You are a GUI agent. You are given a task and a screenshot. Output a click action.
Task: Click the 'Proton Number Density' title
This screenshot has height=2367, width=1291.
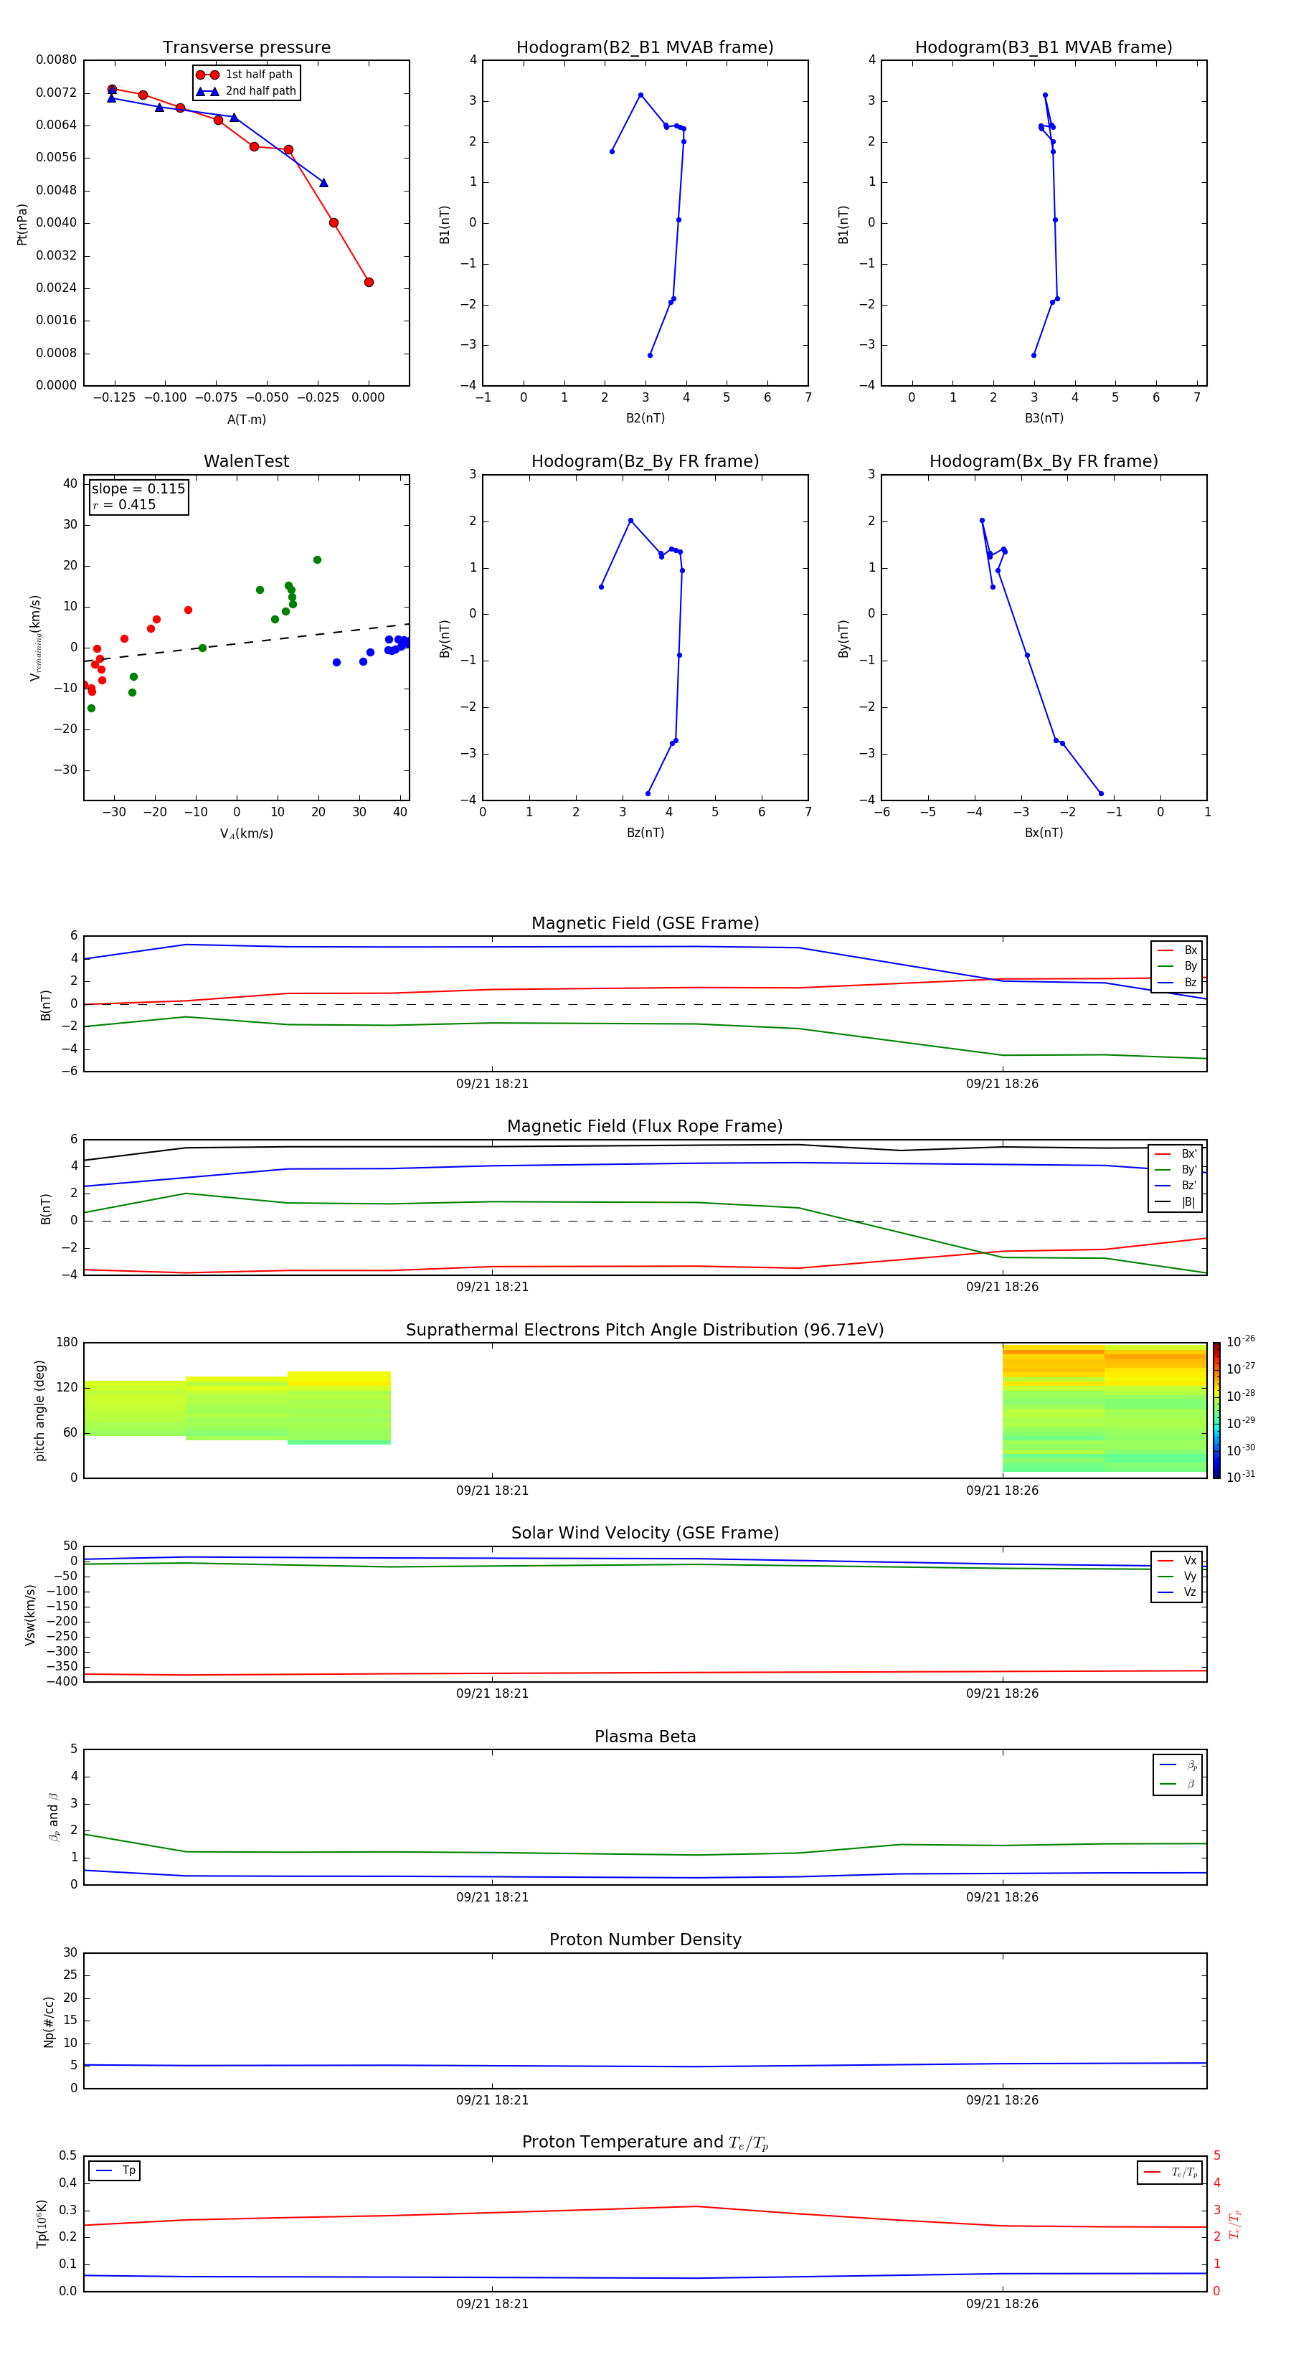pos(645,1940)
